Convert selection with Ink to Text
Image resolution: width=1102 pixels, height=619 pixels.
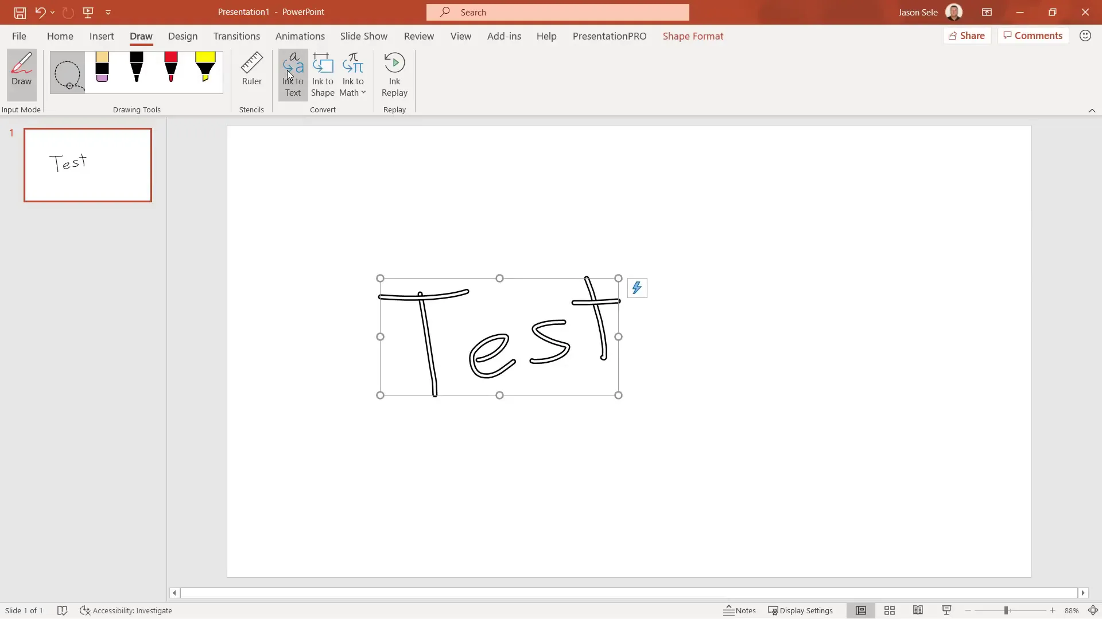[293, 75]
